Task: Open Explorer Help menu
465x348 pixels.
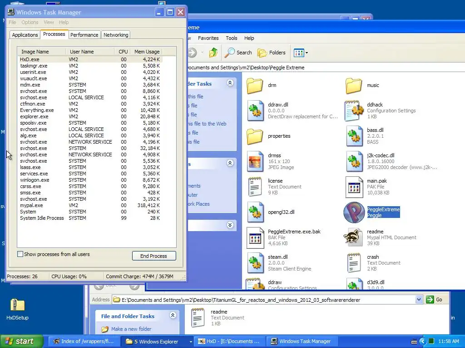Action: (249, 38)
